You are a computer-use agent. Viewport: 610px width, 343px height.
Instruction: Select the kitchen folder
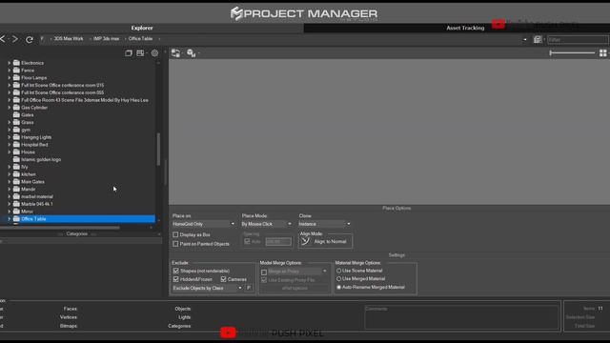tap(29, 174)
